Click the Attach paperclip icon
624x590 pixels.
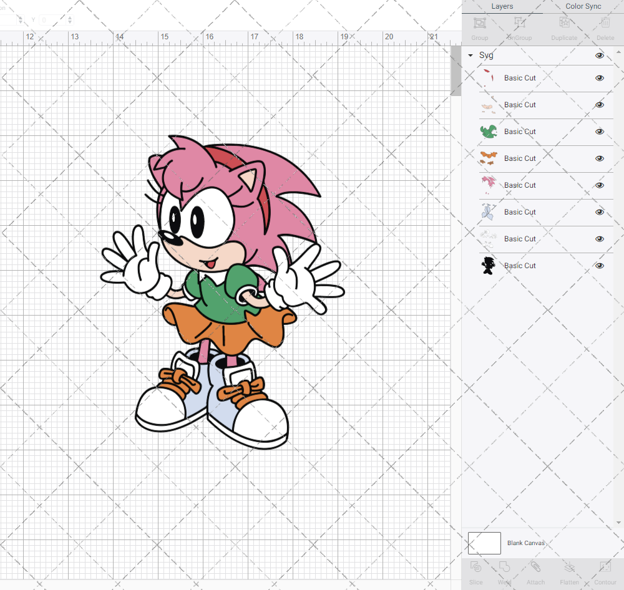(535, 566)
